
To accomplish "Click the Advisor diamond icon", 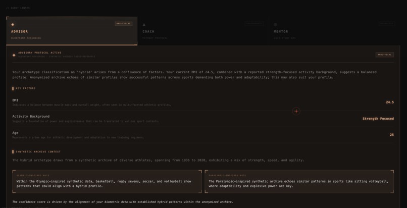I will point(13,25).
